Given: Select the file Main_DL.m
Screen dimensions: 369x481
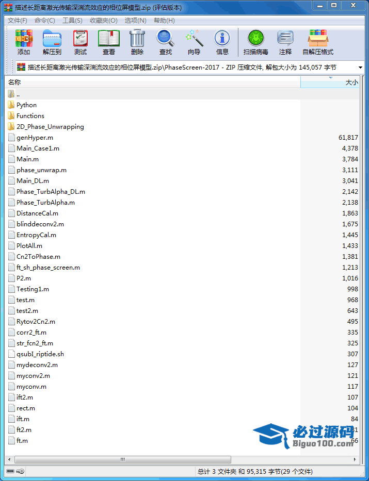Looking at the screenshot, I should coord(33,180).
